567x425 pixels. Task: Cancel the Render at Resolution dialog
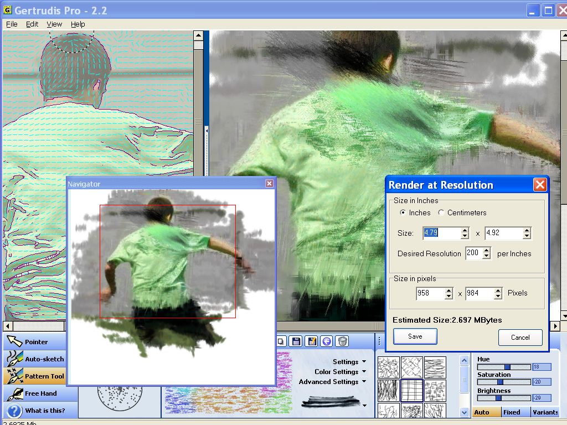tap(520, 337)
